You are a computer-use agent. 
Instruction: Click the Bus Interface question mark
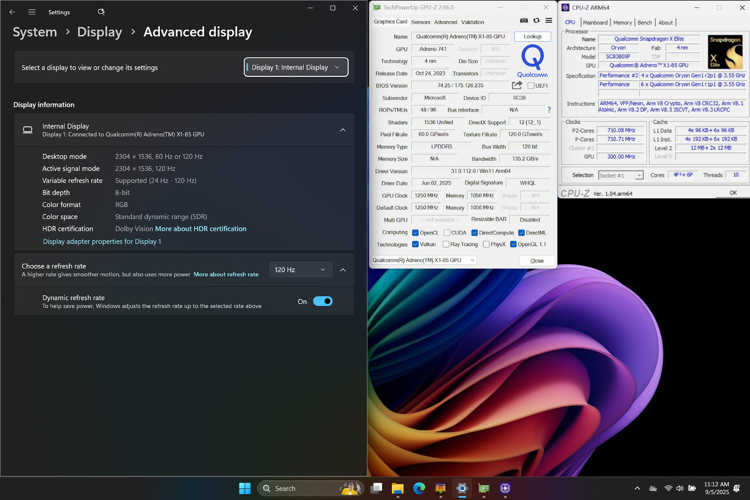pyautogui.click(x=549, y=110)
